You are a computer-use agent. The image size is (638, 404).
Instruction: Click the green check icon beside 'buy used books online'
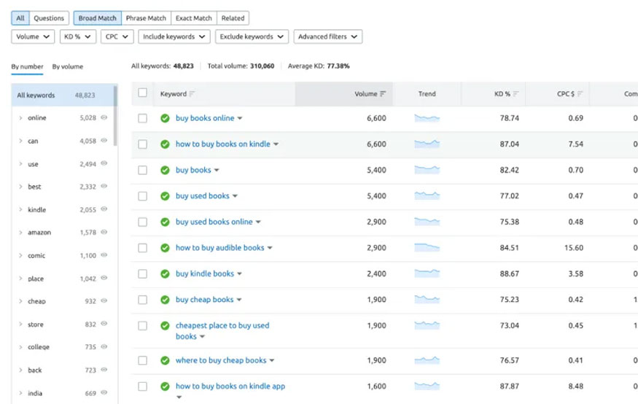point(165,222)
